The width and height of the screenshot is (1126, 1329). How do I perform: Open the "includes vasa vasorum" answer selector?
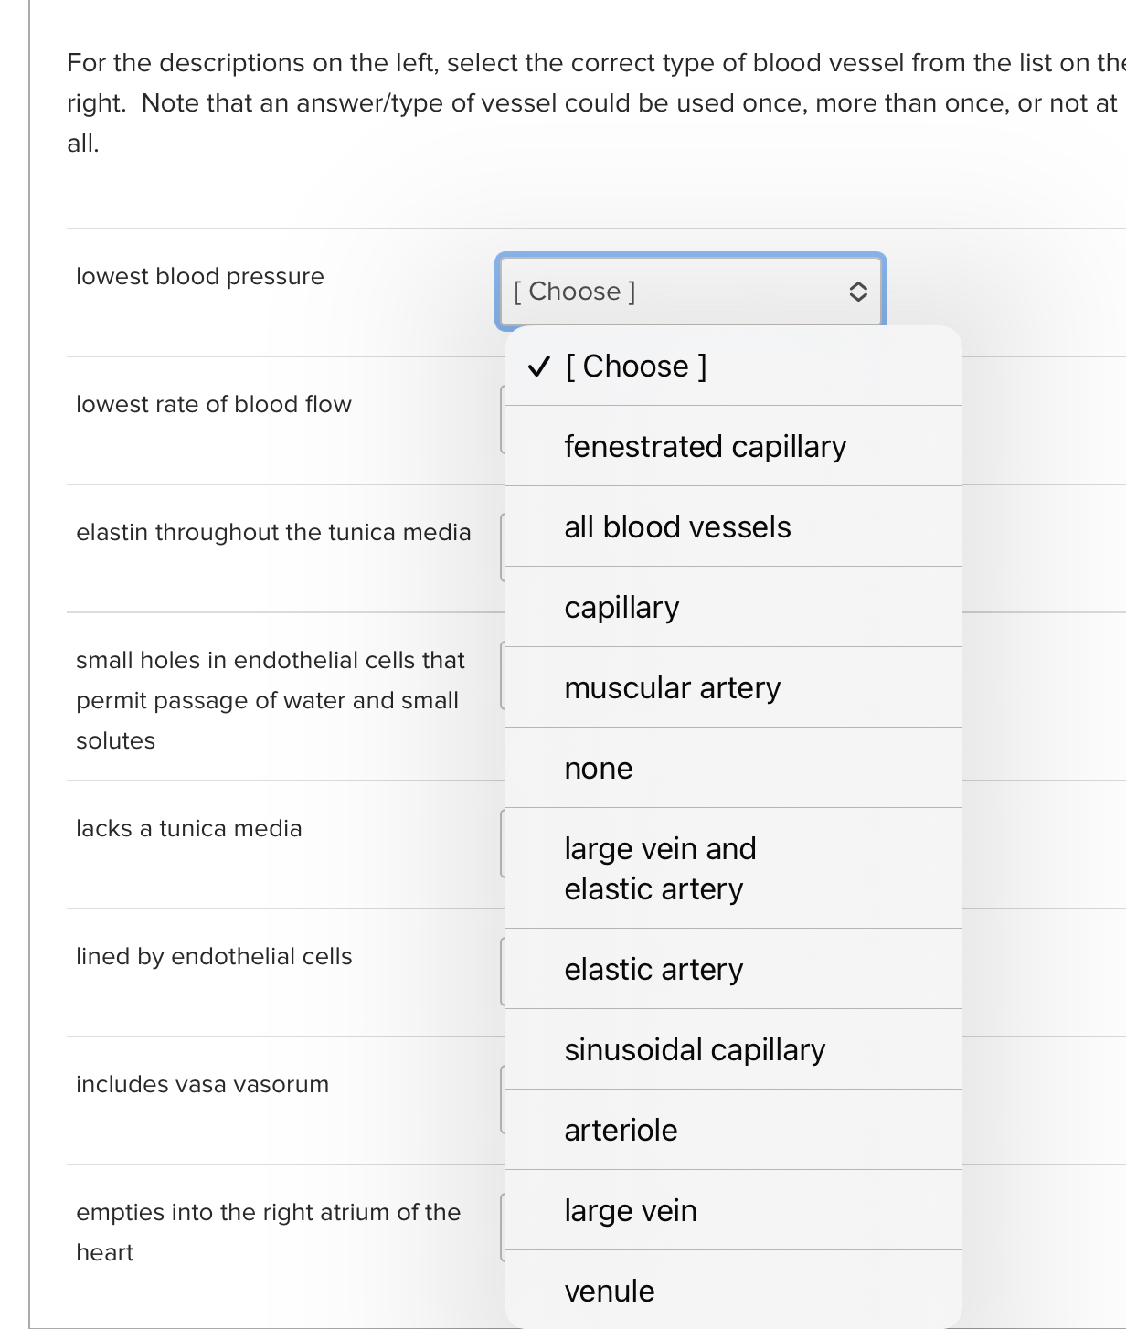click(x=503, y=1100)
